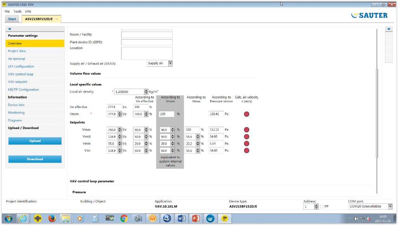The image size is (398, 225).
Task: Open the camera app taskbar icon
Action: pos(138,218)
